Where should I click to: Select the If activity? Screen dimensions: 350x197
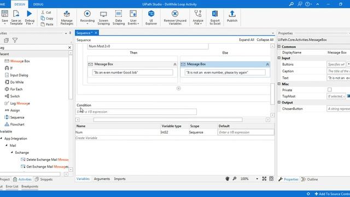[9, 68]
